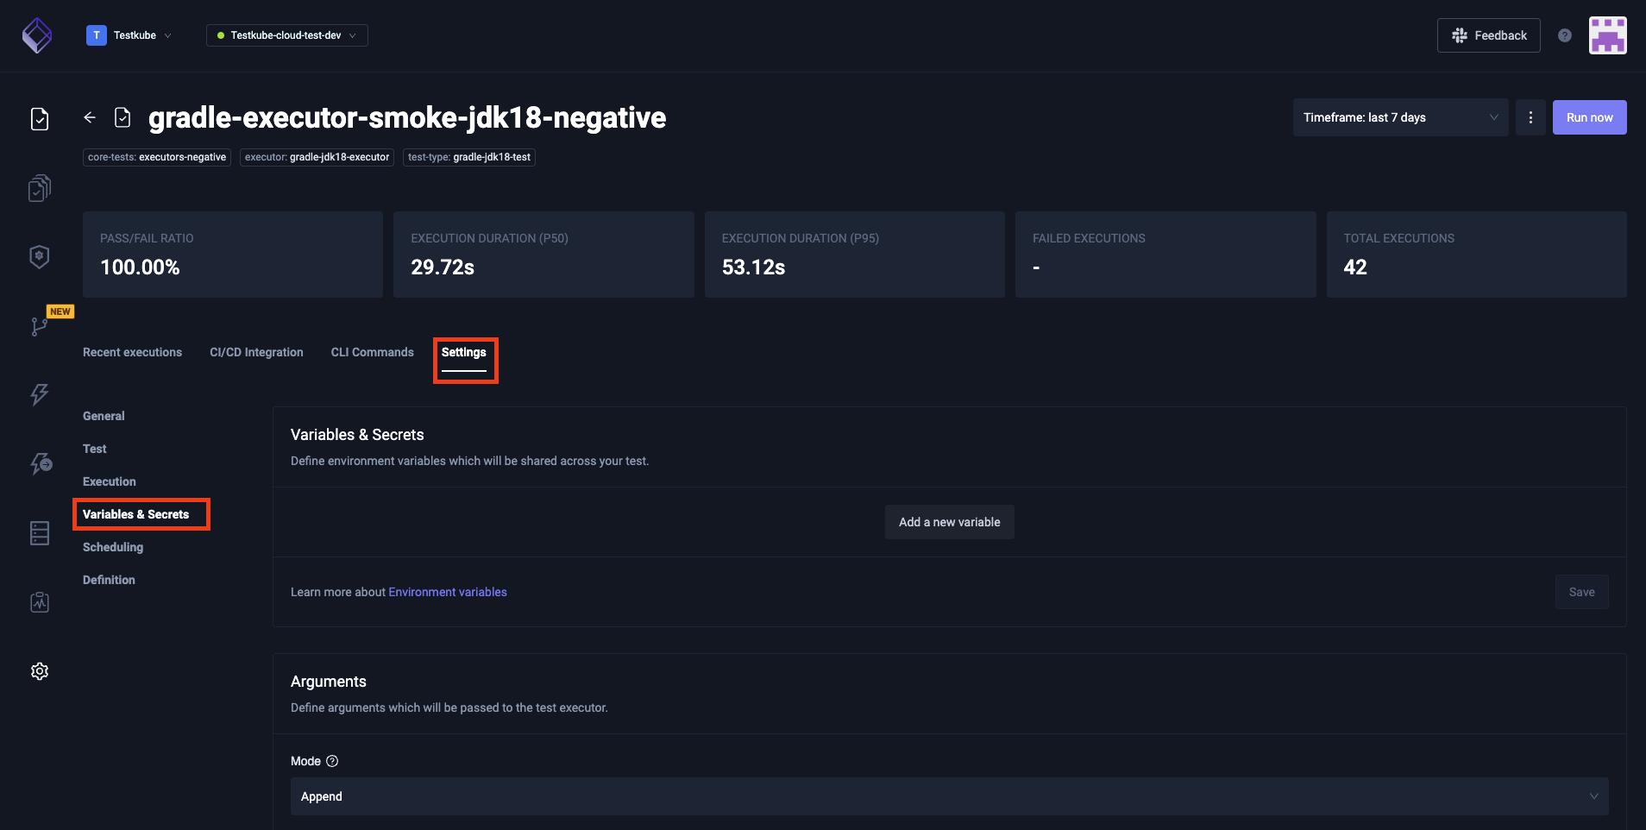
Task: Switch to the CI/CD Integration tab
Action: [256, 352]
